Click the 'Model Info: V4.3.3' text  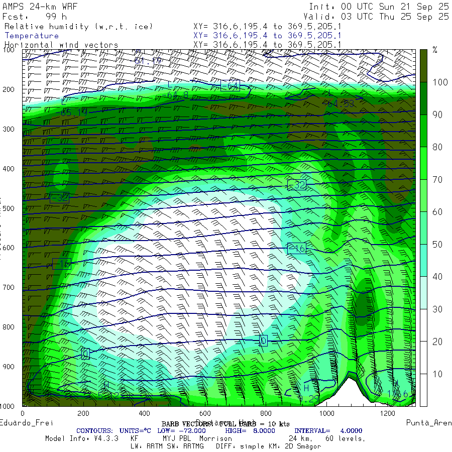click(x=82, y=438)
